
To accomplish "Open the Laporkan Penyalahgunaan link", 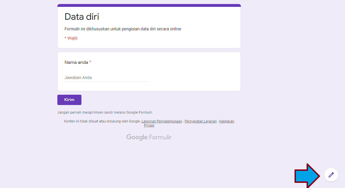I will click(x=161, y=121).
